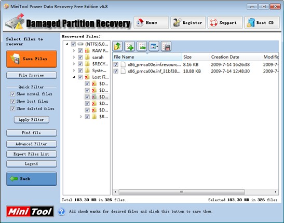Toggle Show lost files checkbox
This screenshot has height=223, width=284.
(12, 101)
